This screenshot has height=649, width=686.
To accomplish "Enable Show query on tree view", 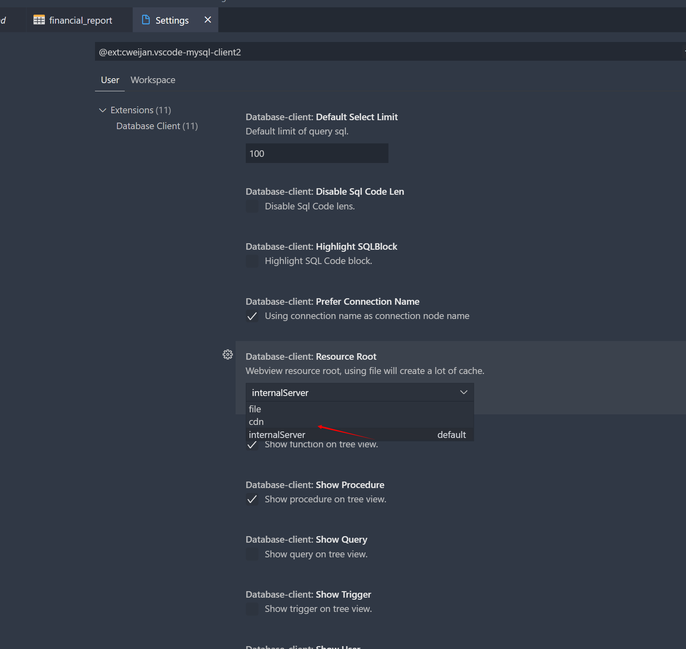I will (x=252, y=554).
